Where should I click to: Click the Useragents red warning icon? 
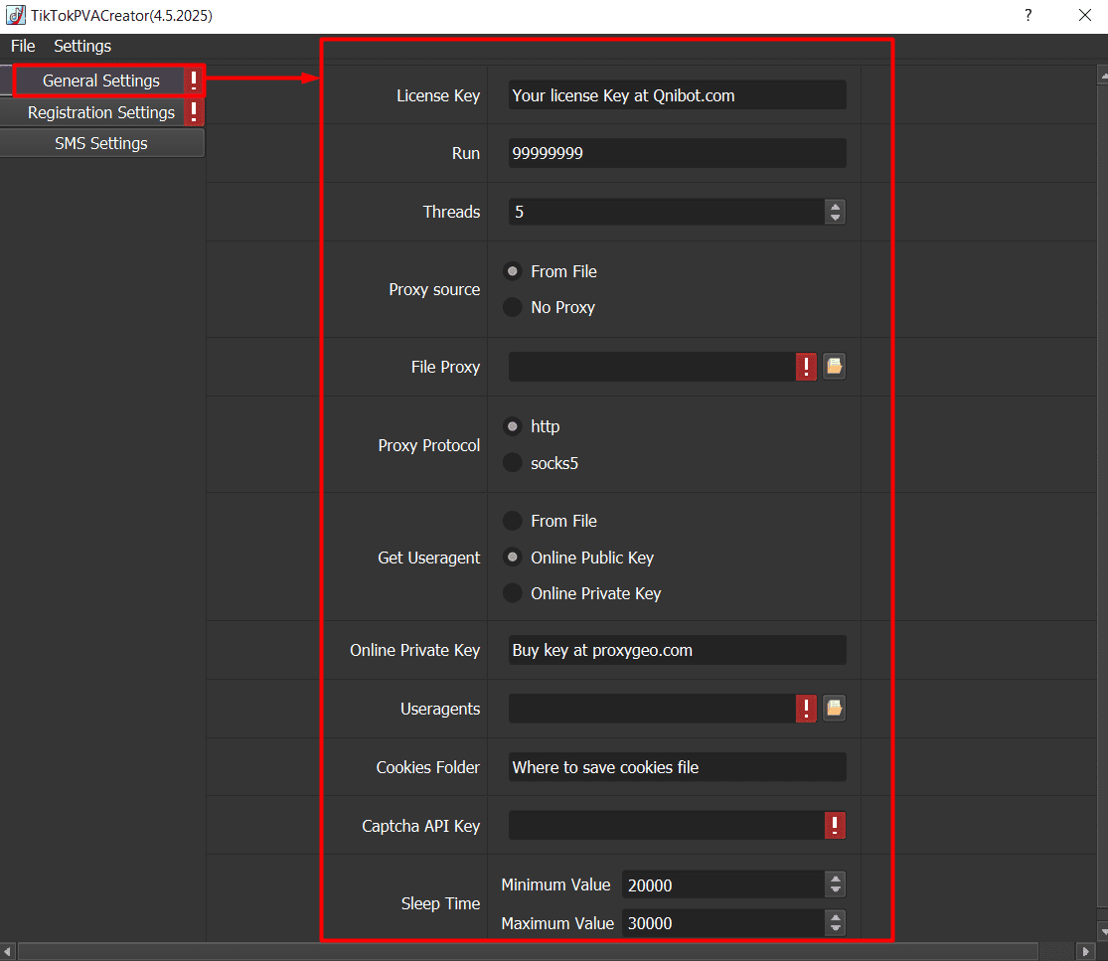point(806,708)
